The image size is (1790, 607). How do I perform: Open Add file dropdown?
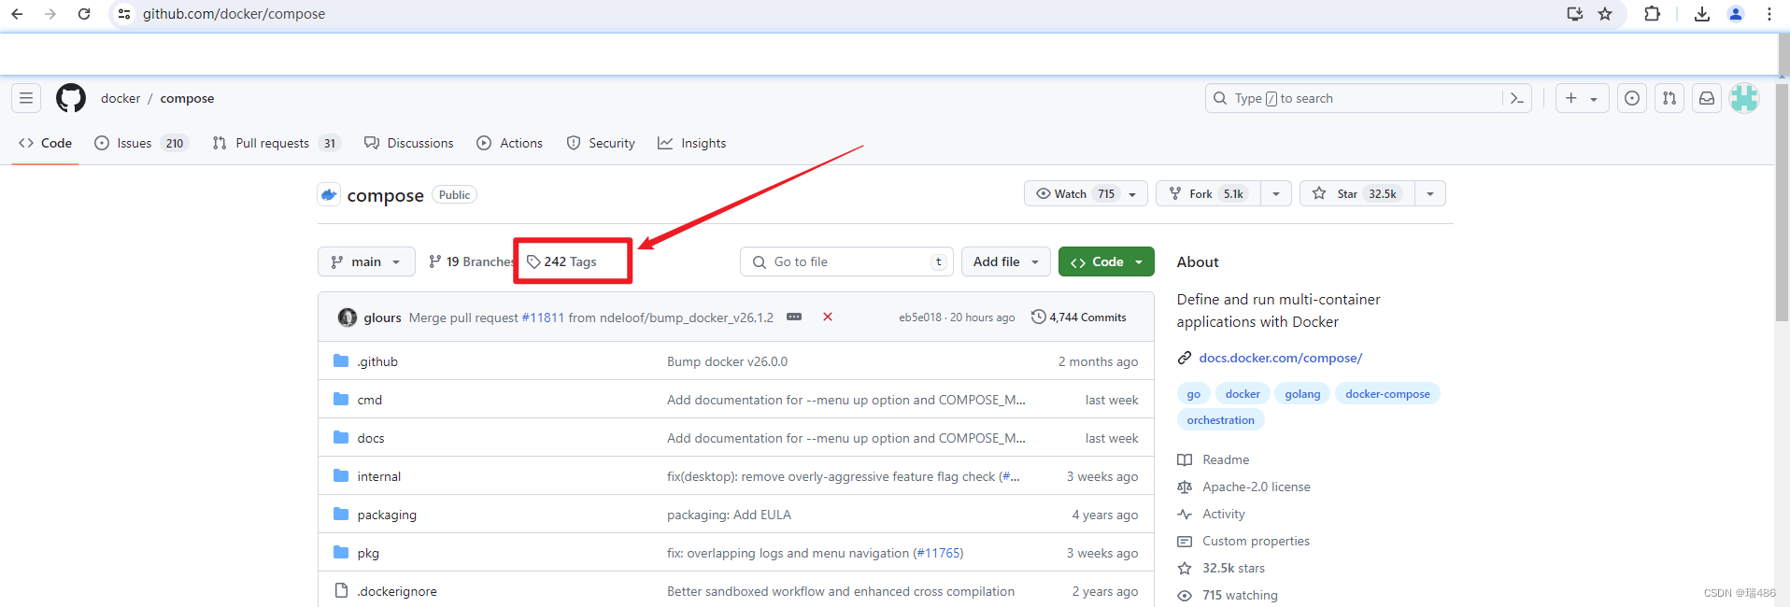(1006, 261)
